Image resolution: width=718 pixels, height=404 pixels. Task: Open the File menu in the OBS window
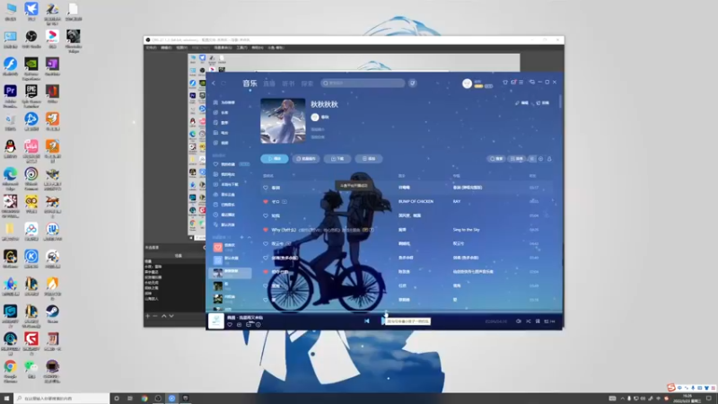tap(151, 48)
